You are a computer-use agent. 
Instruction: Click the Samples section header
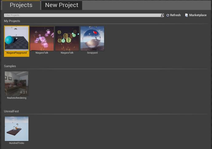10,66
